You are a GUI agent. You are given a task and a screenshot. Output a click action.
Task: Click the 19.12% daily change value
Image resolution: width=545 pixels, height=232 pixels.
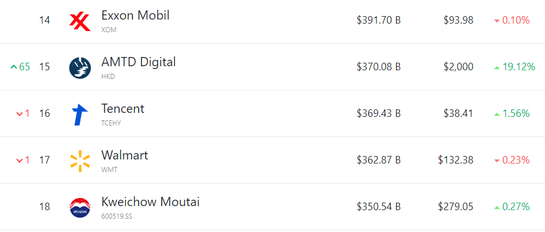tap(519, 67)
